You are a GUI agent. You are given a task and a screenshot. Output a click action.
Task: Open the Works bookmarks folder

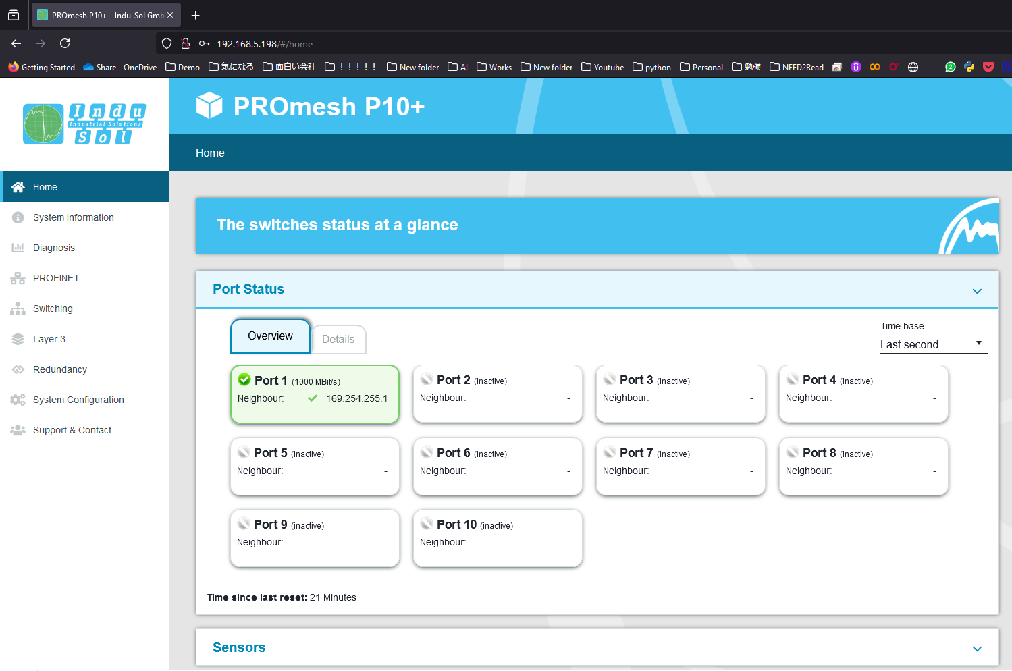(x=494, y=67)
